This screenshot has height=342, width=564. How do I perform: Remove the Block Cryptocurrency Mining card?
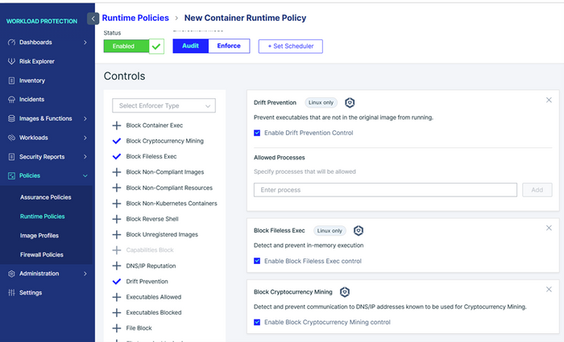[x=549, y=289]
